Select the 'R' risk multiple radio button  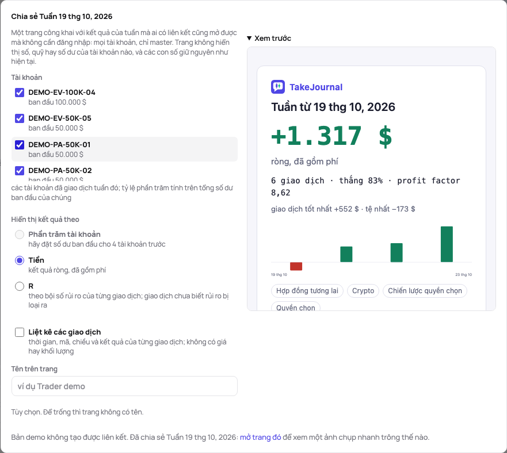pyautogui.click(x=20, y=286)
